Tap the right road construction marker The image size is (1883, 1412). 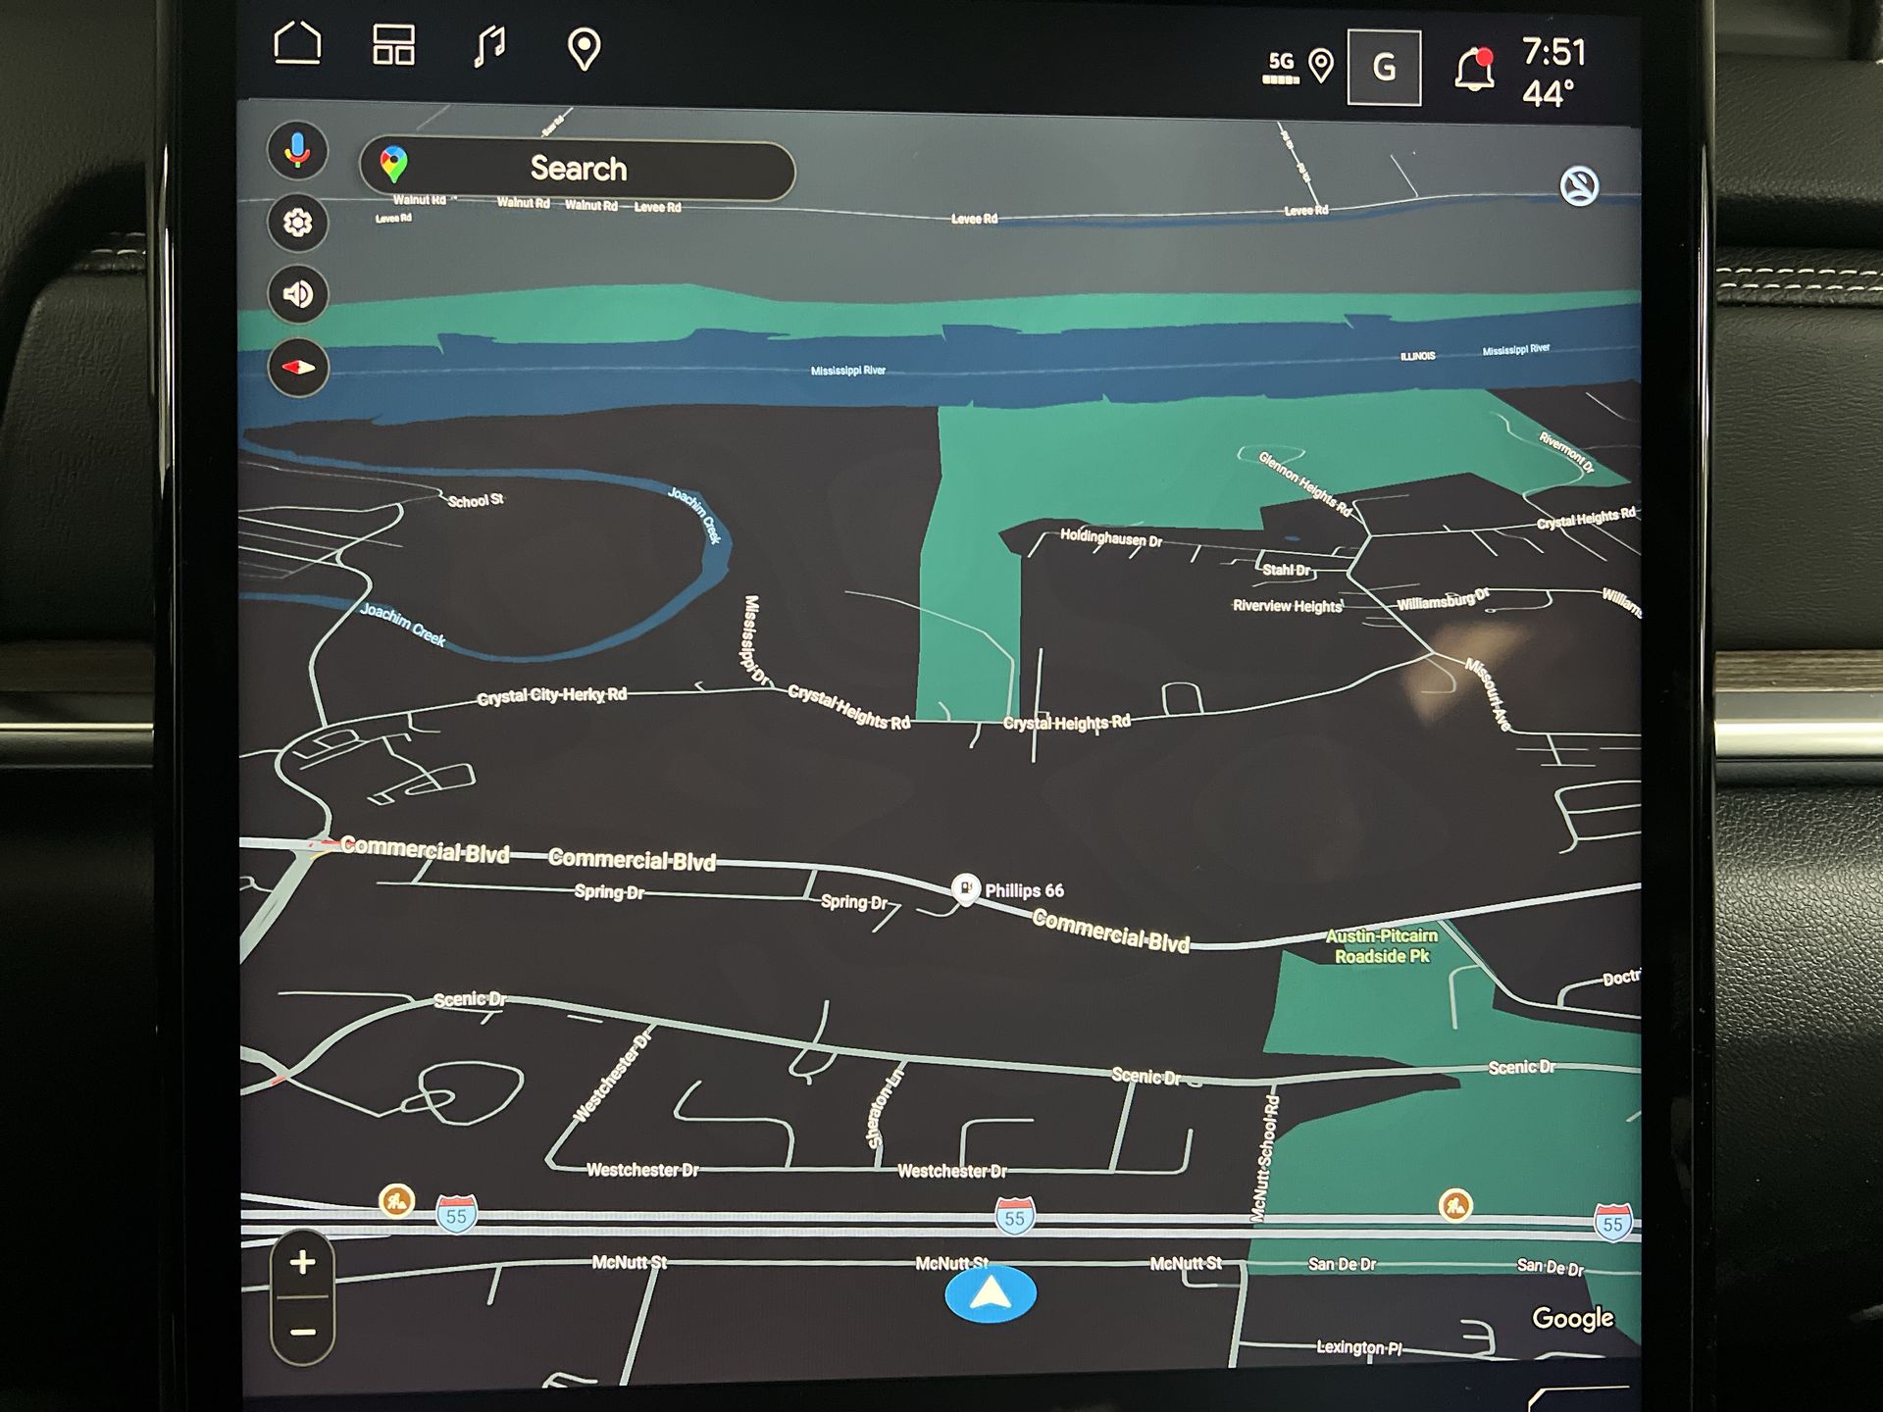coord(1455,1204)
